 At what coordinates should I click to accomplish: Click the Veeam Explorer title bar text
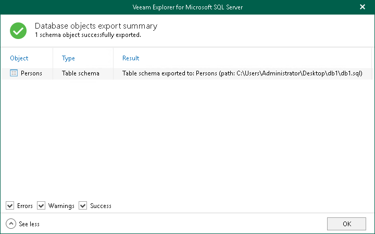(x=187, y=7)
